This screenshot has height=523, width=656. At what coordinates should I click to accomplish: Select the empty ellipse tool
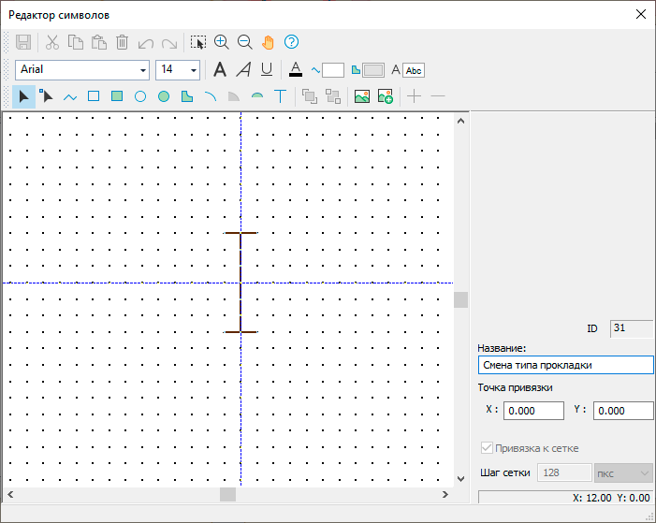[140, 96]
